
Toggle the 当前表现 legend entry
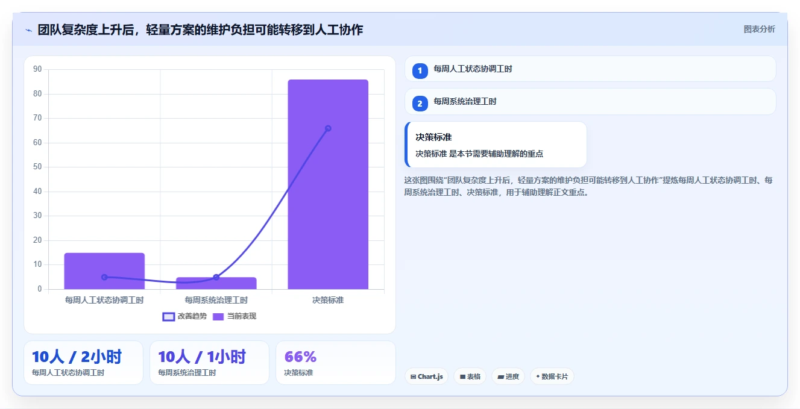click(x=234, y=316)
